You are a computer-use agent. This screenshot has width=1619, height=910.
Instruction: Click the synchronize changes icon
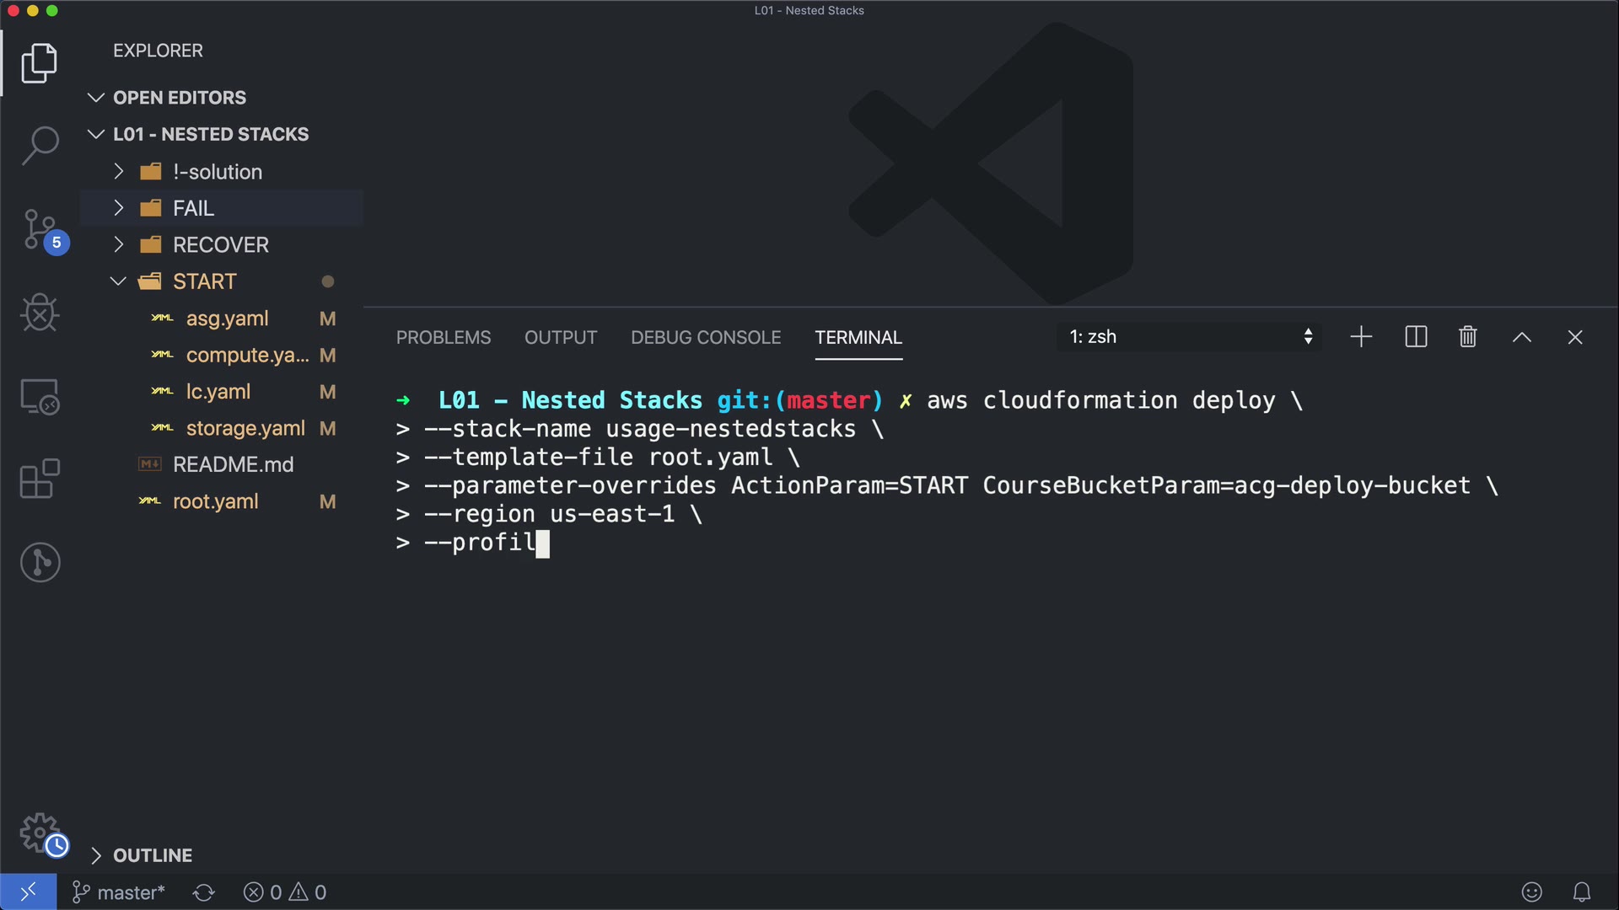pos(203,892)
